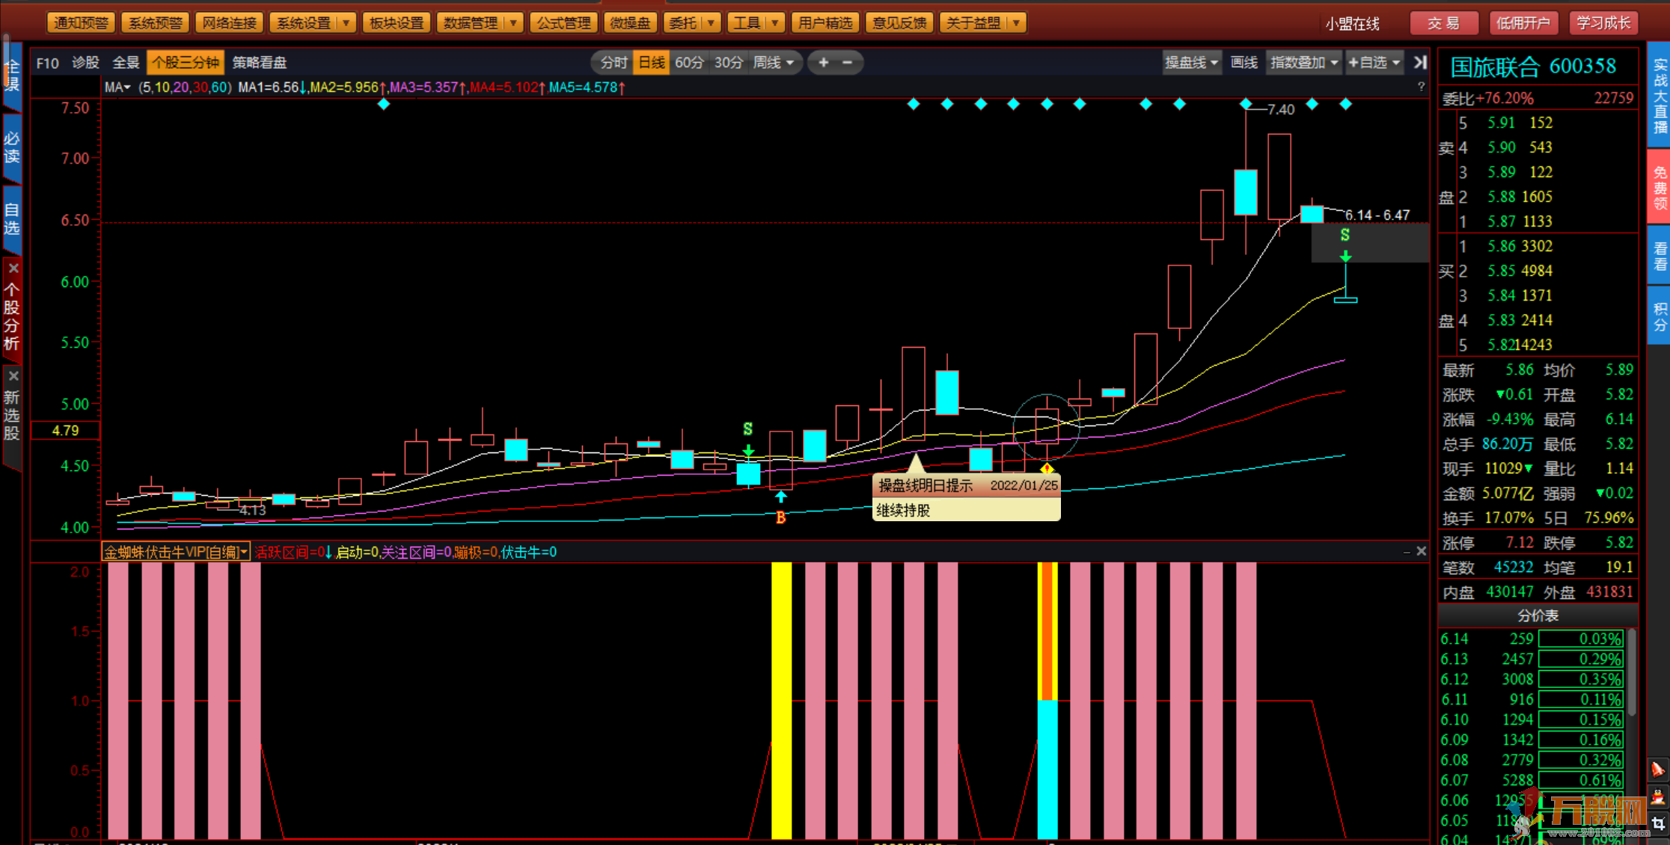The image size is (1670, 845).
Task: Click 低佣开户 button
Action: pyautogui.click(x=1523, y=23)
